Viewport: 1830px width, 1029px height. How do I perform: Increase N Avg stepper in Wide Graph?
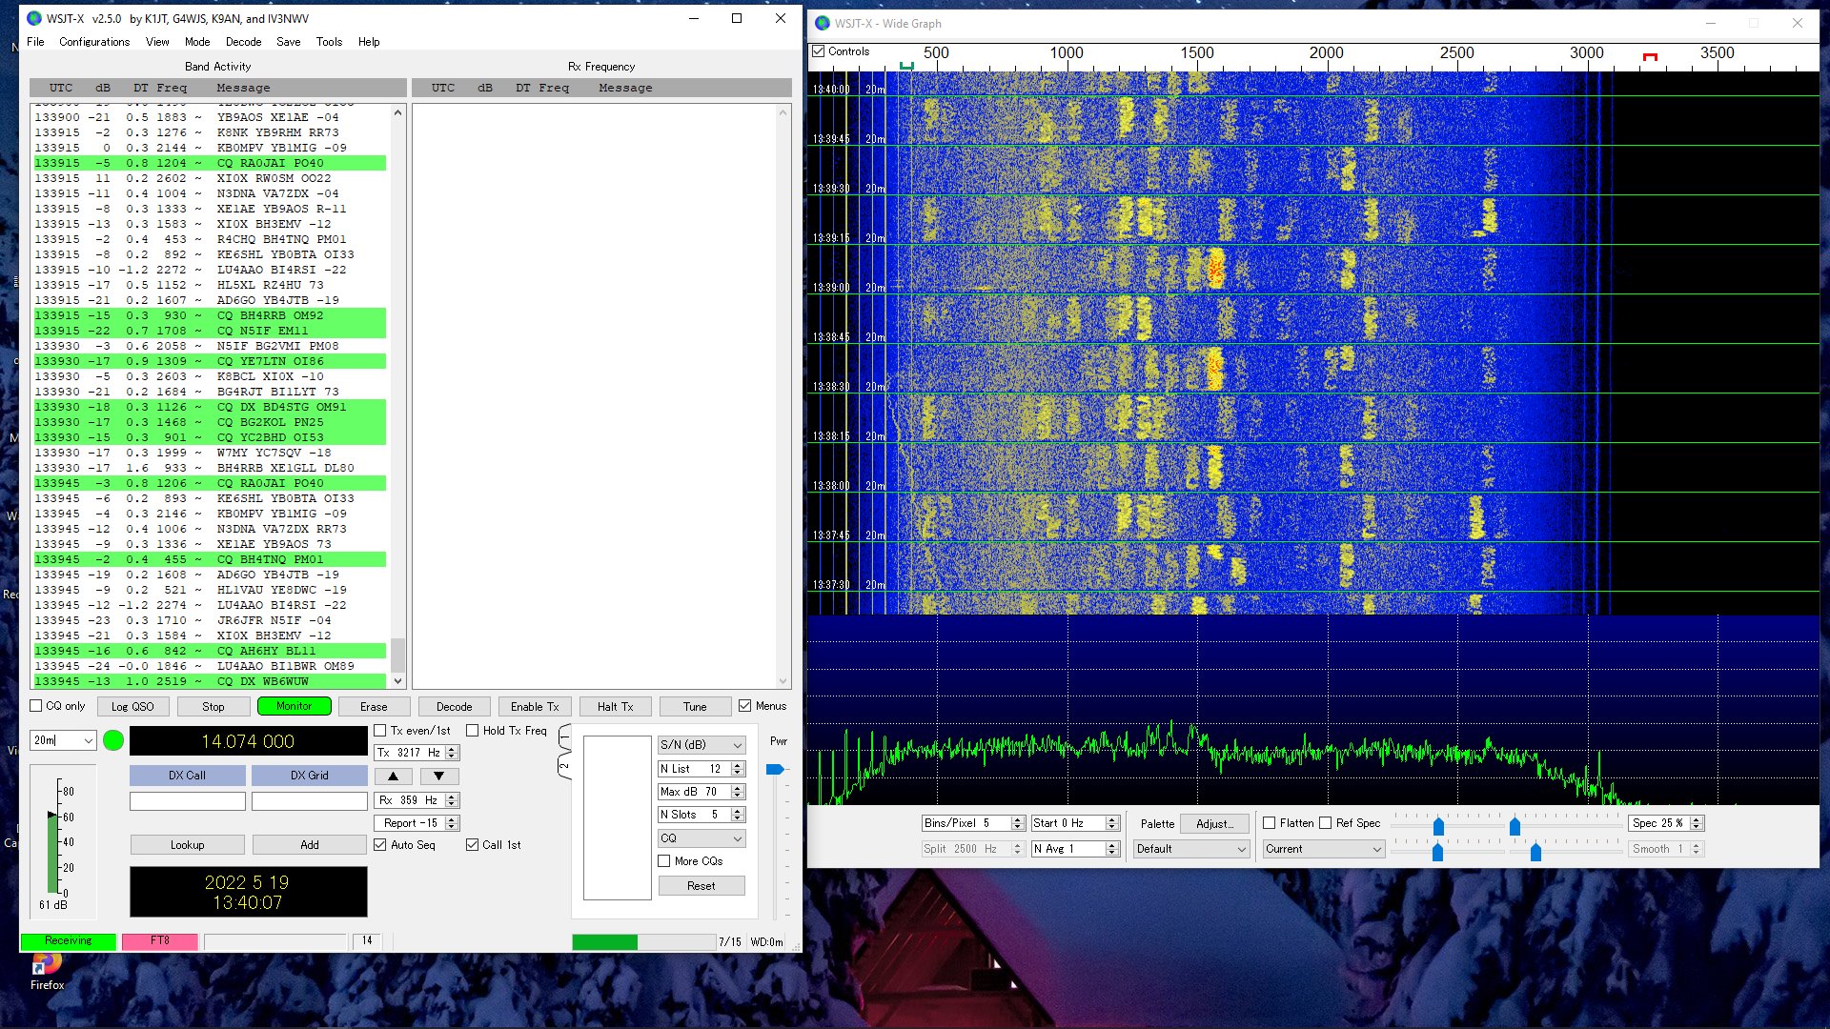(x=1112, y=845)
